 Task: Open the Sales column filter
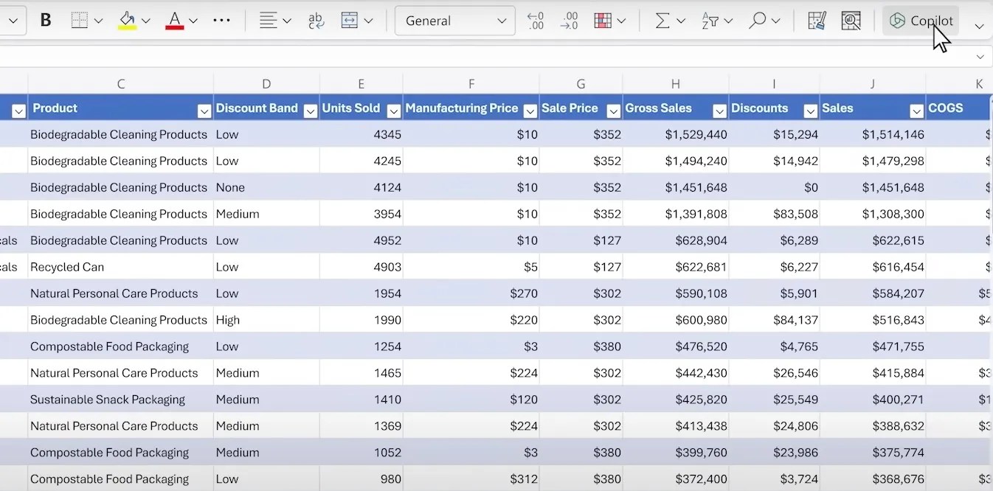pyautogui.click(x=916, y=109)
